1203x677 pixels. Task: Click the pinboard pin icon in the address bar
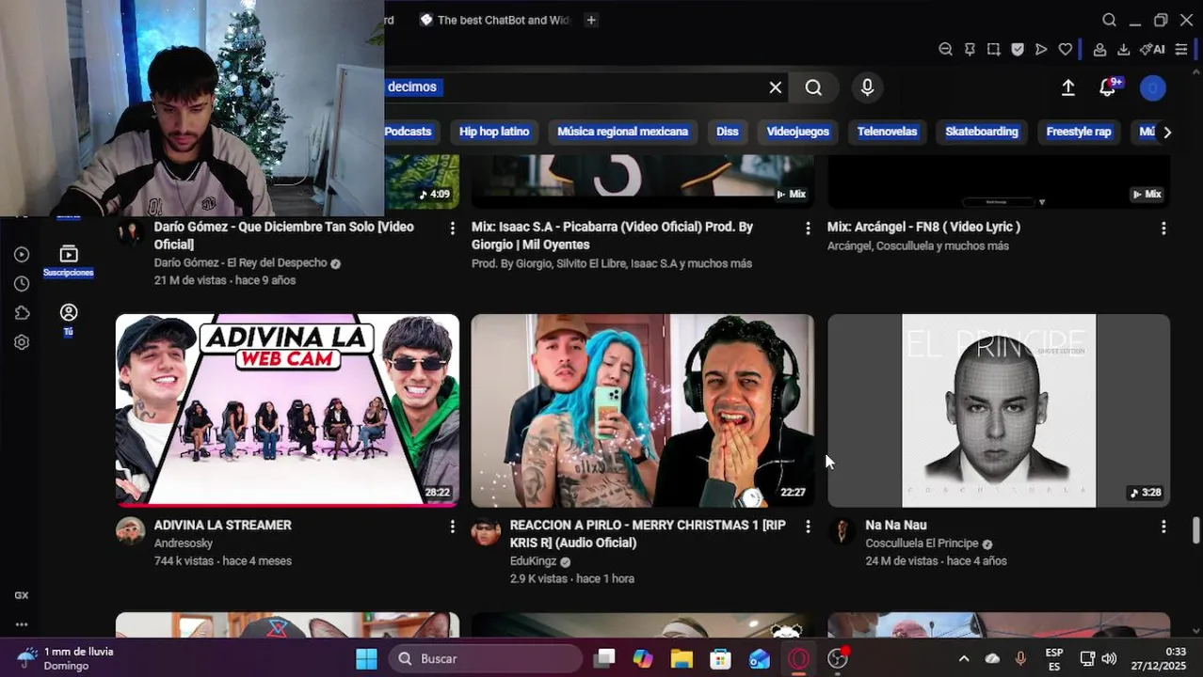pos(970,50)
